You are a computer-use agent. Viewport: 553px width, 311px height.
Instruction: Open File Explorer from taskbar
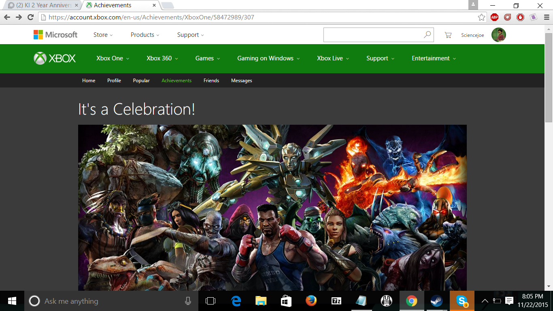(x=261, y=301)
